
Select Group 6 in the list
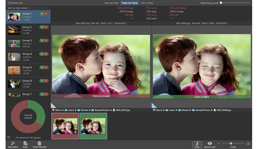click(x=28, y=84)
